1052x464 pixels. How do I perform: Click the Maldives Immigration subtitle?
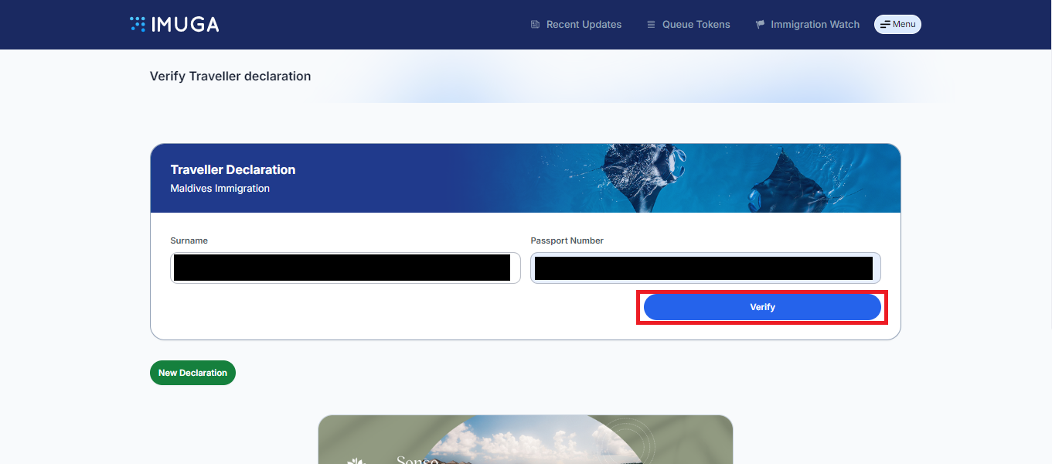(220, 189)
